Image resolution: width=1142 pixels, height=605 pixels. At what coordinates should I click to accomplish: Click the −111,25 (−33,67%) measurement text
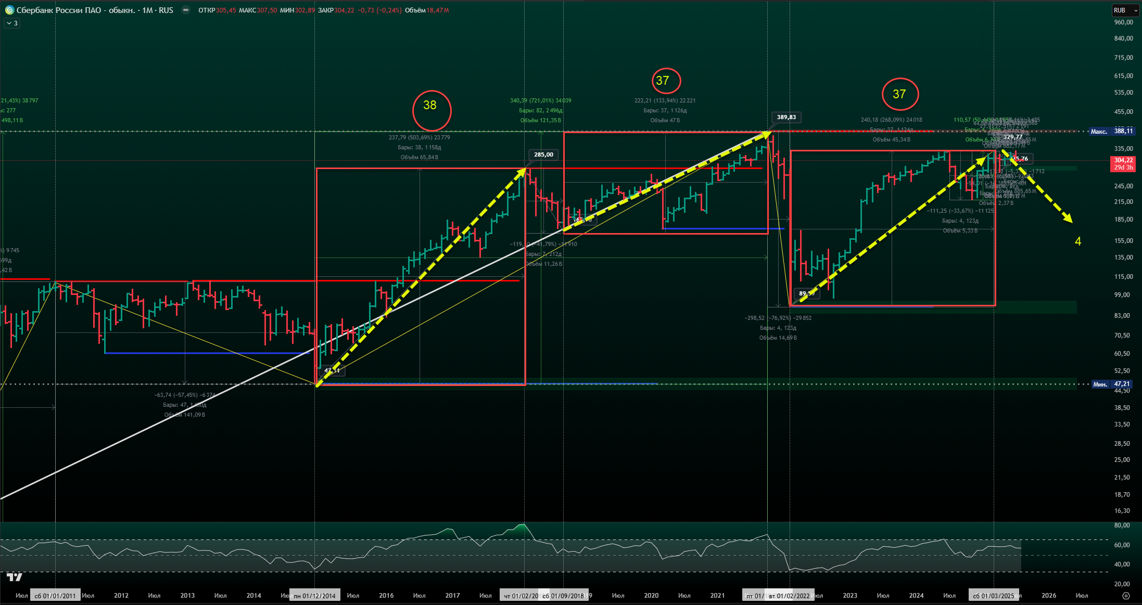pyautogui.click(x=960, y=211)
